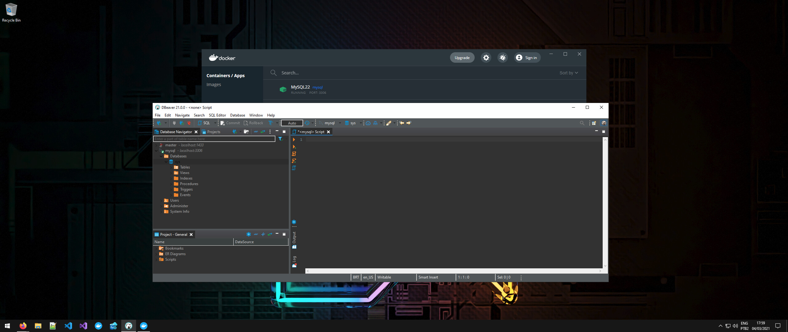Viewport: 788px width, 332px height.
Task: Click the Docker troubleshoot bug icon
Action: point(502,57)
